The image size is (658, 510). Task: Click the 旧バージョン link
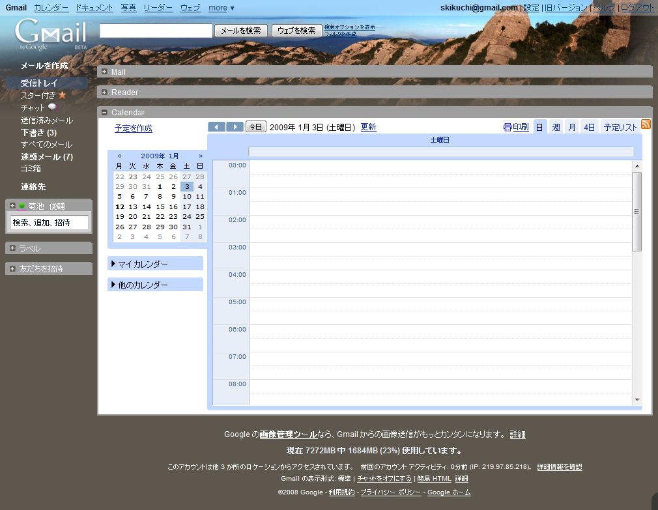click(x=566, y=8)
